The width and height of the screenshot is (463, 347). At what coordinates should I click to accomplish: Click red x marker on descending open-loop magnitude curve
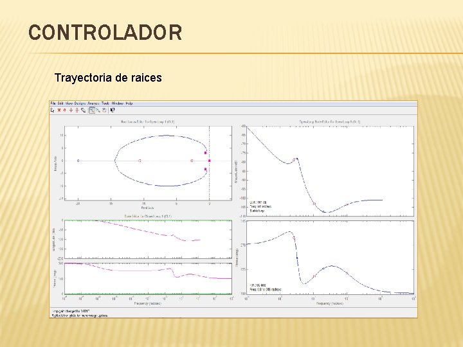tap(314, 204)
